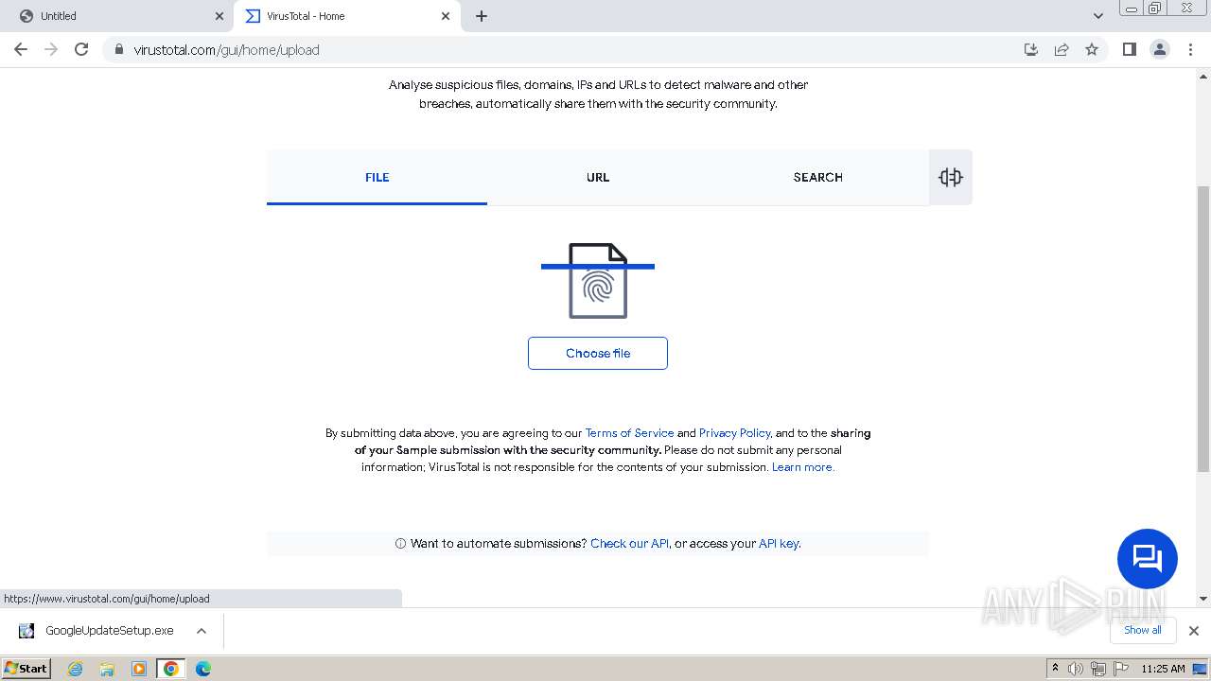Bookmark this page with star icon
This screenshot has height=681, width=1211.
coord(1092,49)
